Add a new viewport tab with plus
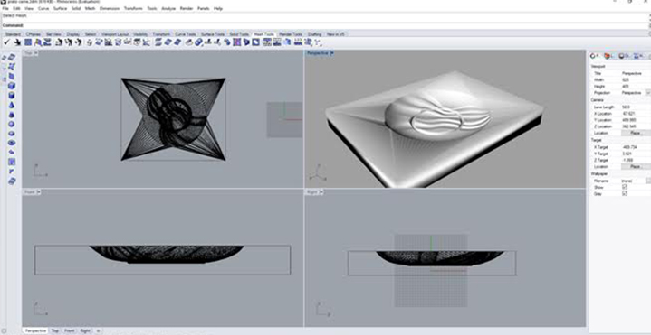Screen dimensions: 651x335 (98, 330)
